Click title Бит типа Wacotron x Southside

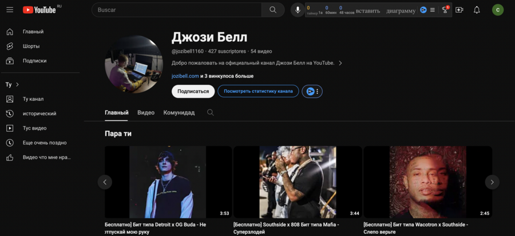point(415,228)
